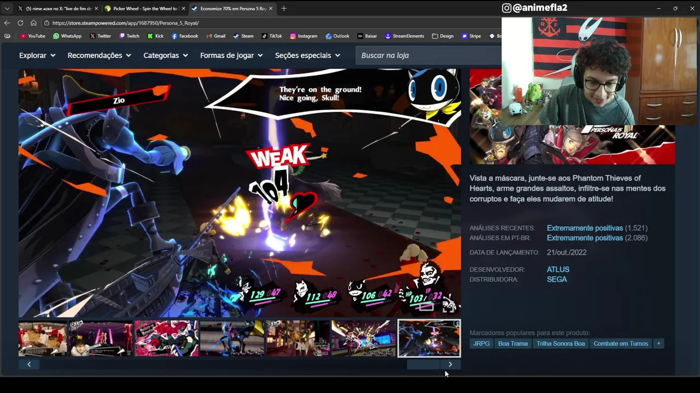The width and height of the screenshot is (700, 393).
Task: Open the Baixar bookmark
Action: [367, 36]
